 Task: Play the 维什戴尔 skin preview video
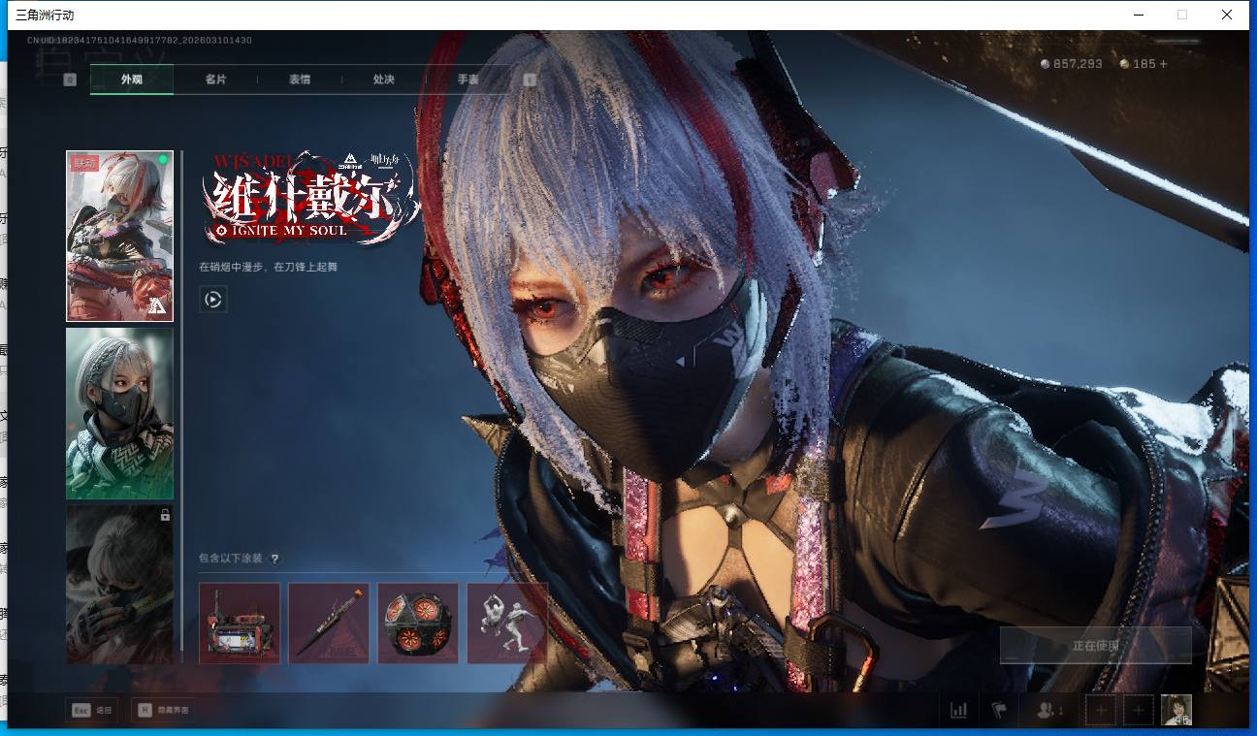tap(213, 300)
